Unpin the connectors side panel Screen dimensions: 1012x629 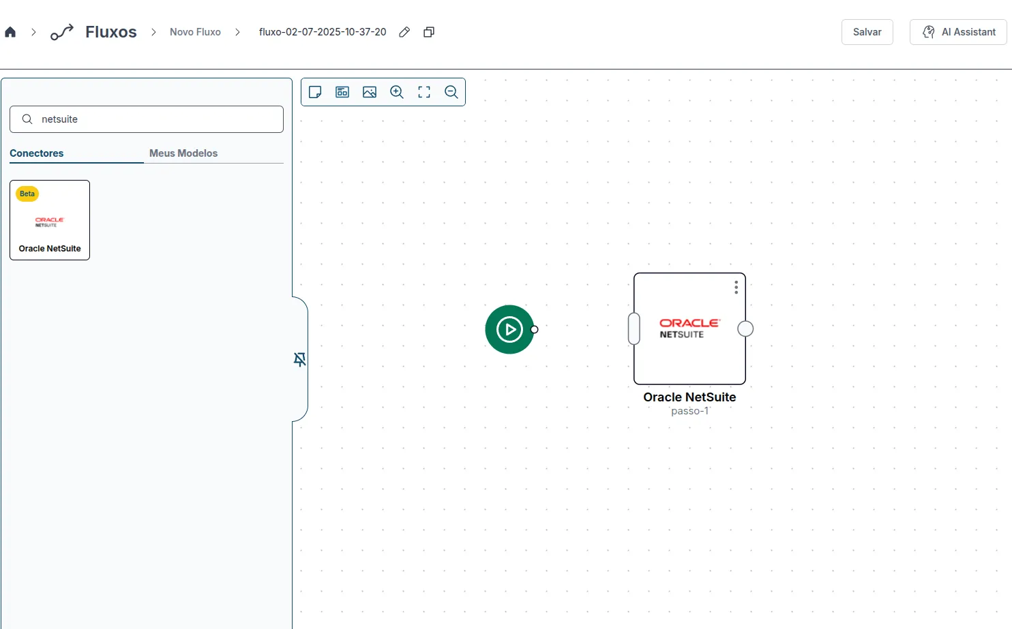coord(299,359)
